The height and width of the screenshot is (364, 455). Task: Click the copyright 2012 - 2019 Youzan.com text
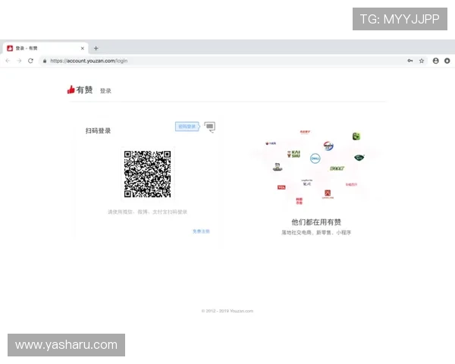click(227, 311)
